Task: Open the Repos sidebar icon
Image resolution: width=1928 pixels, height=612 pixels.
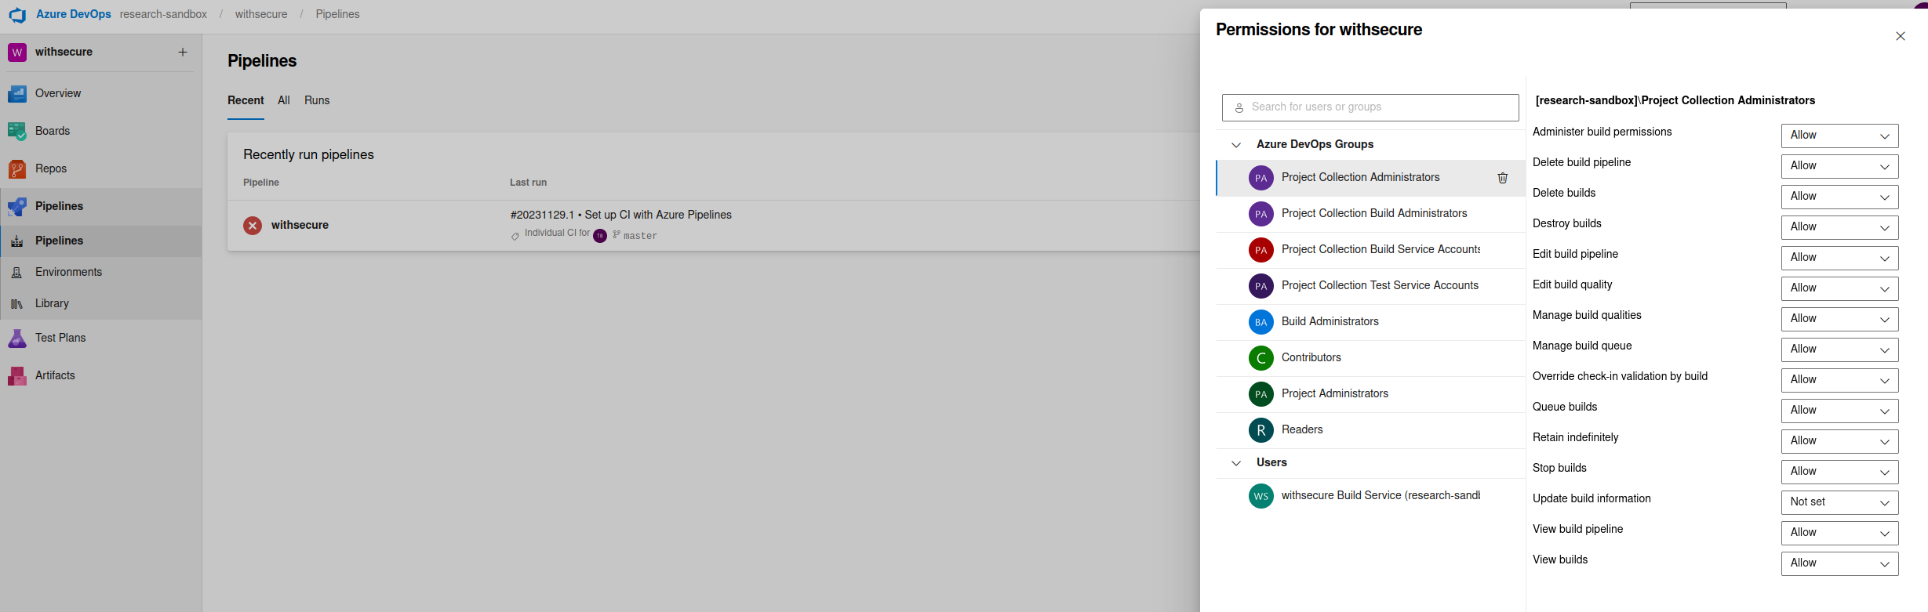Action: [x=17, y=169]
